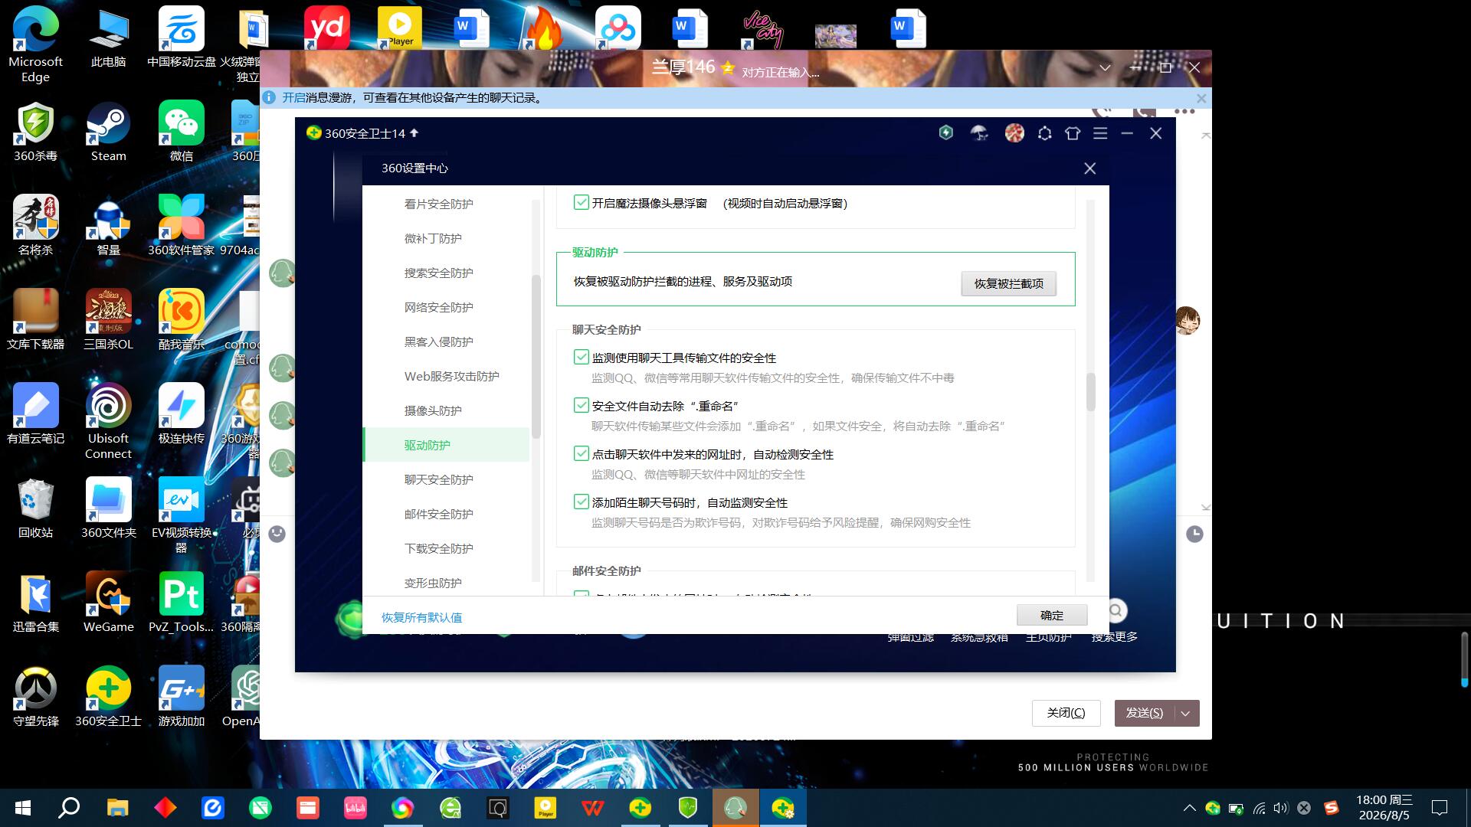Click 关闭(C) button in chat window

pyautogui.click(x=1066, y=713)
